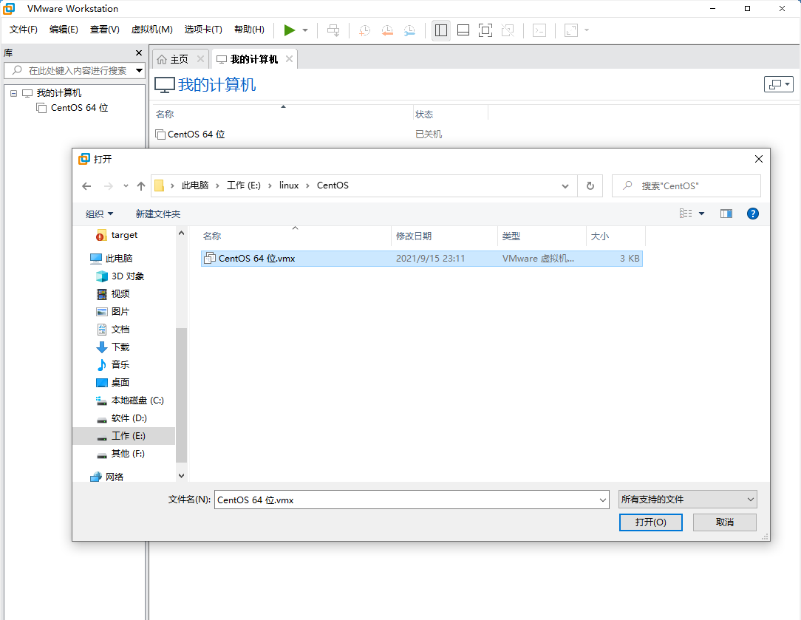Toggle the thumbnail bar view icon
Image resolution: width=801 pixels, height=620 pixels.
coord(463,30)
